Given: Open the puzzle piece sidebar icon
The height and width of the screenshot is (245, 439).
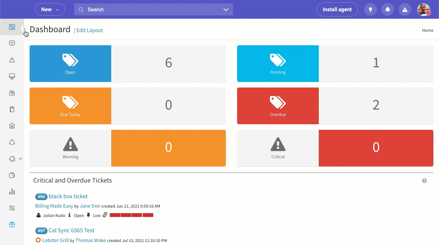Looking at the screenshot, I should 12,159.
